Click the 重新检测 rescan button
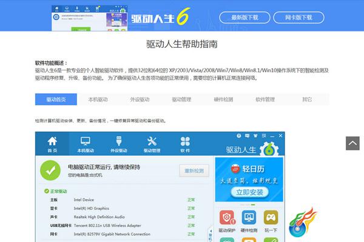Image resolution: width=364 pixels, height=242 pixels. [194, 171]
